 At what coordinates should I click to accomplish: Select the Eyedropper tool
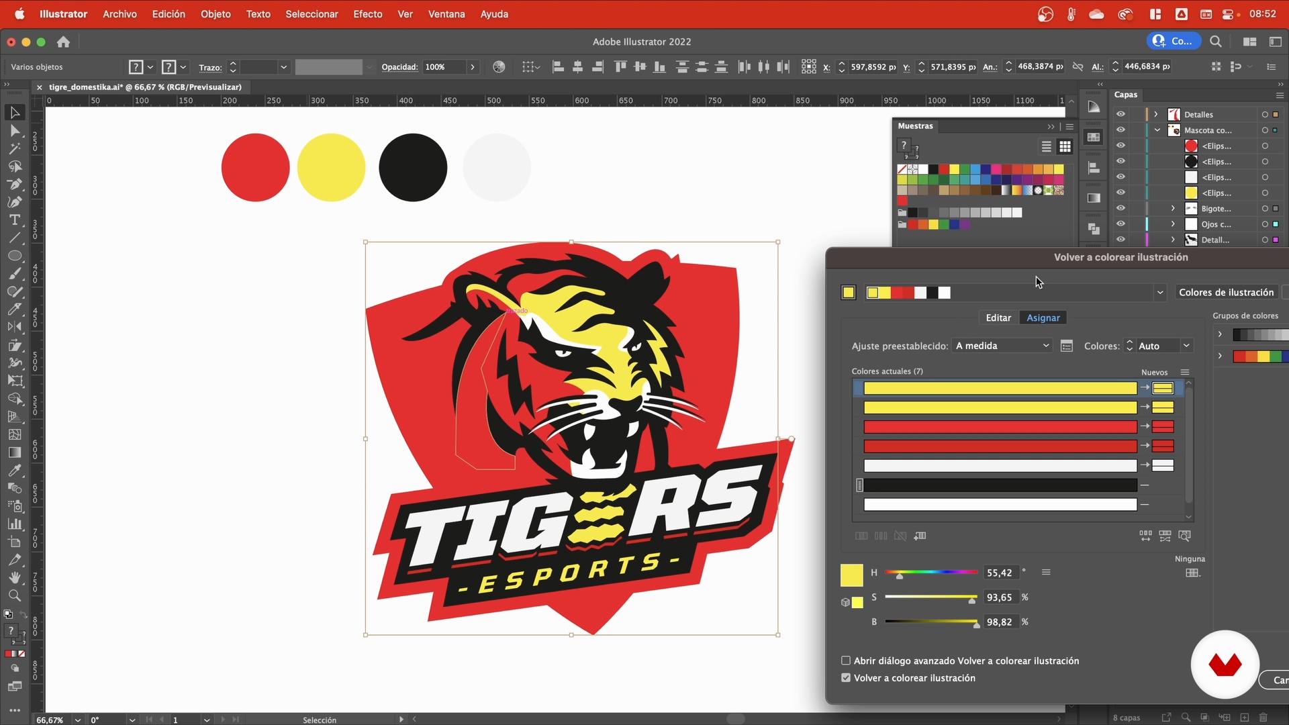point(15,470)
